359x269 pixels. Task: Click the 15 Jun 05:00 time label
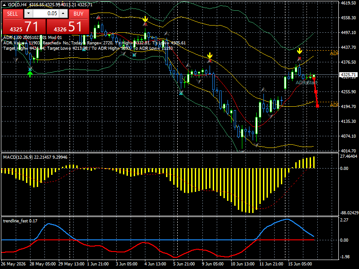pos(300,264)
